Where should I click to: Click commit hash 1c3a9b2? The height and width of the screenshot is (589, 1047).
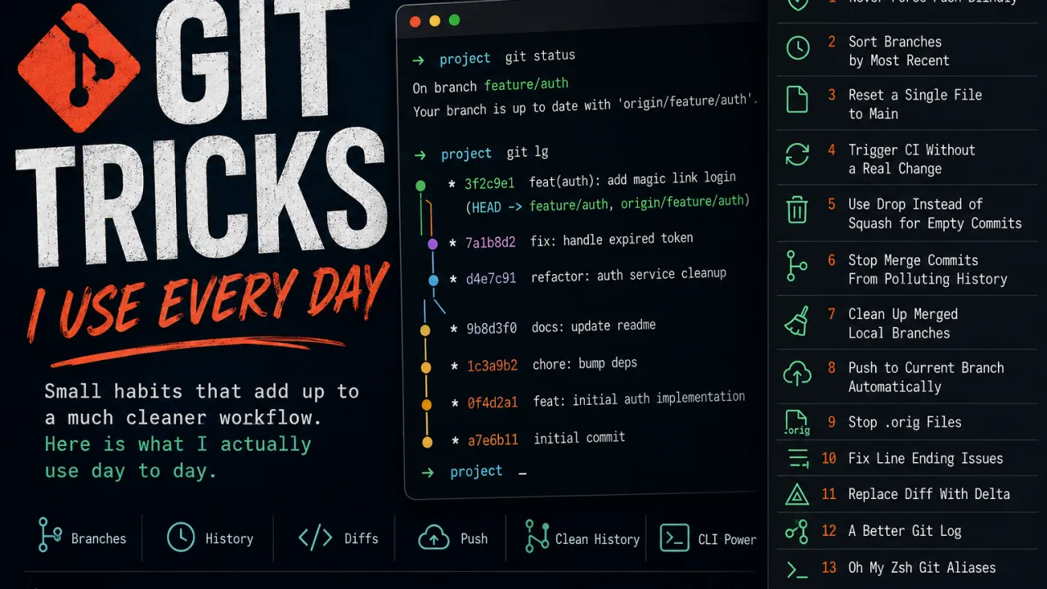point(492,366)
